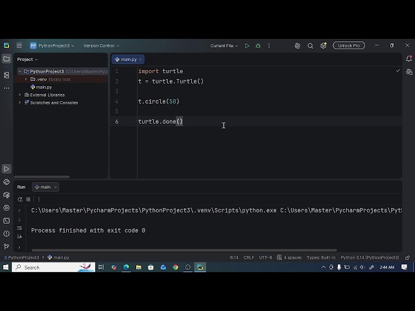Open AI chat icon in right sidebar
This screenshot has width=415, height=311.
(x=409, y=72)
